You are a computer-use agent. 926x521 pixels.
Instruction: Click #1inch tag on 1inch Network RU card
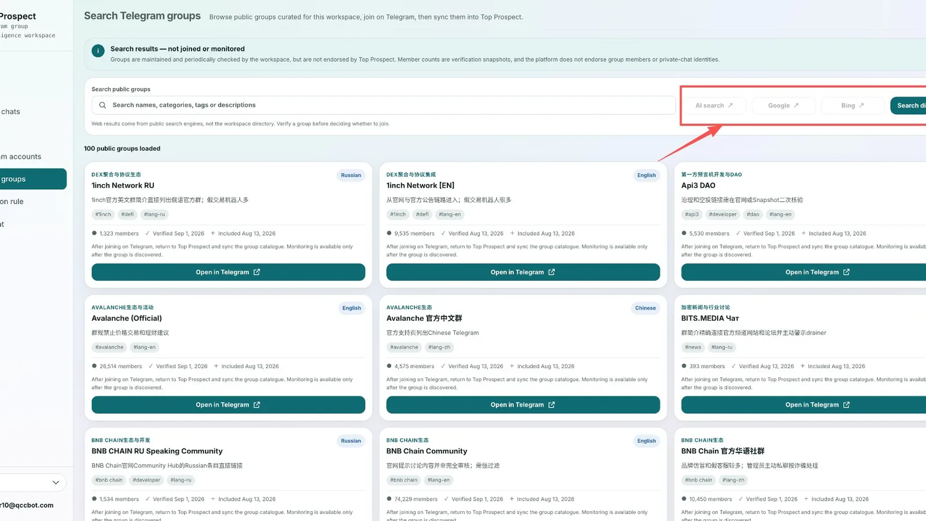(x=103, y=214)
